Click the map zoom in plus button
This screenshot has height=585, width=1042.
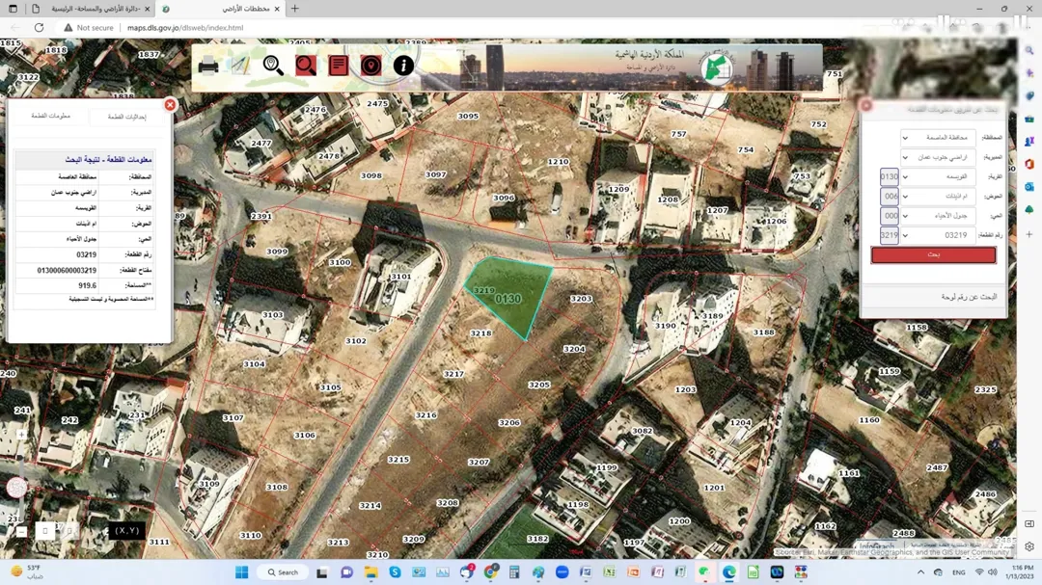pos(21,435)
